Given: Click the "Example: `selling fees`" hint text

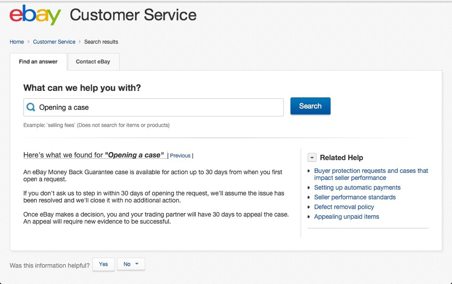Looking at the screenshot, I should click(x=96, y=125).
